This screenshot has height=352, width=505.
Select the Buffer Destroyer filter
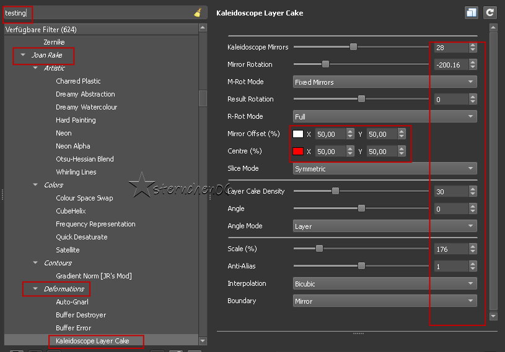click(x=81, y=315)
